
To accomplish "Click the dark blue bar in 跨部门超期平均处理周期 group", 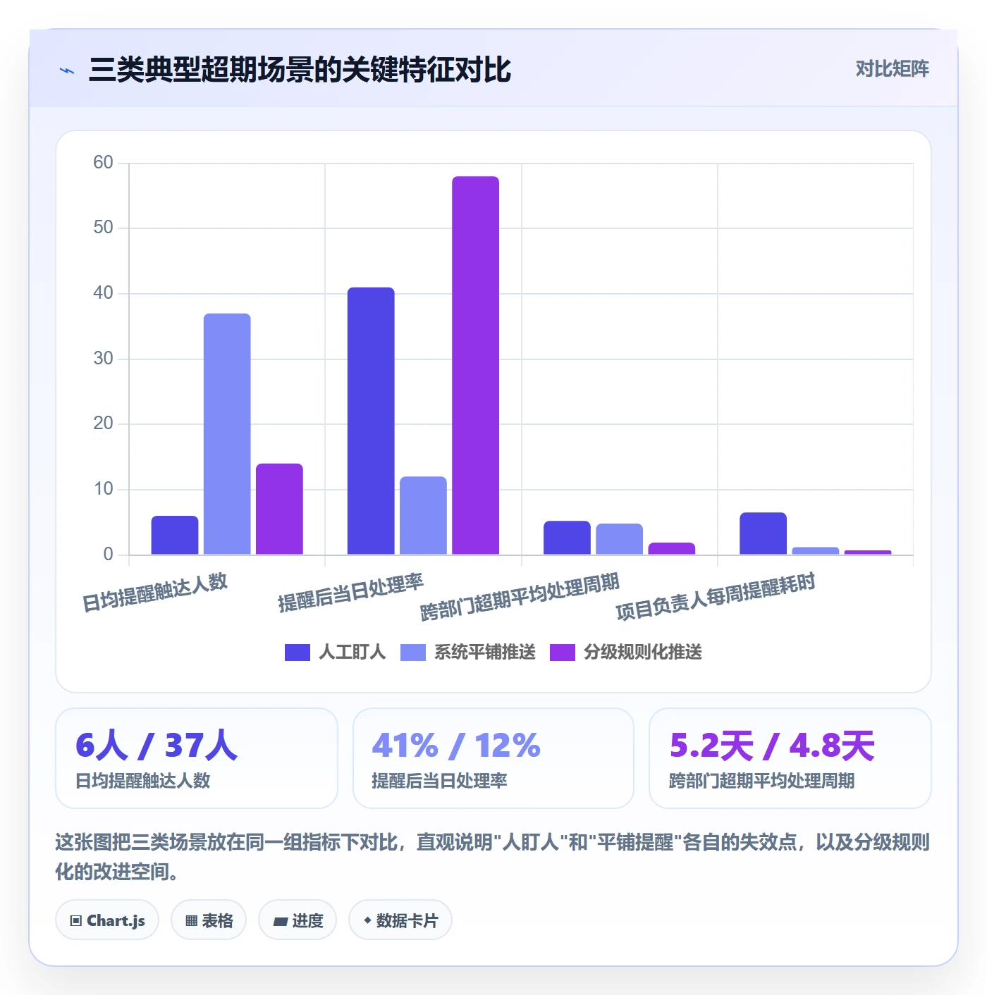I will coord(567,538).
